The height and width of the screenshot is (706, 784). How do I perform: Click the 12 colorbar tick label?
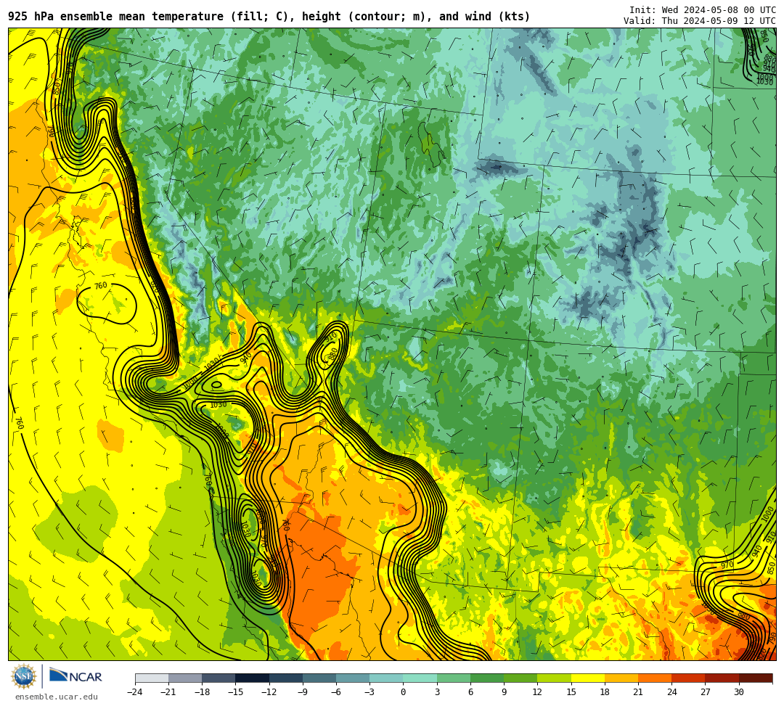pos(537,692)
